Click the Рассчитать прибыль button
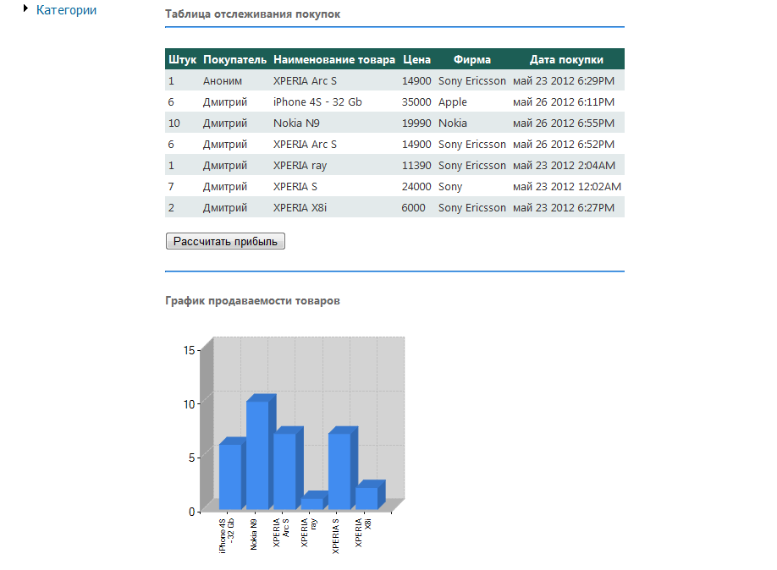 (x=225, y=241)
